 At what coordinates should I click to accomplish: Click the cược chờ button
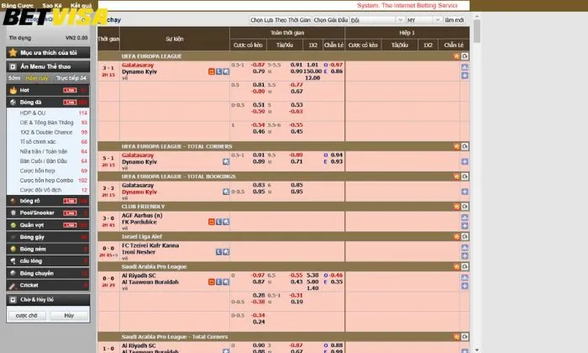(x=27, y=315)
